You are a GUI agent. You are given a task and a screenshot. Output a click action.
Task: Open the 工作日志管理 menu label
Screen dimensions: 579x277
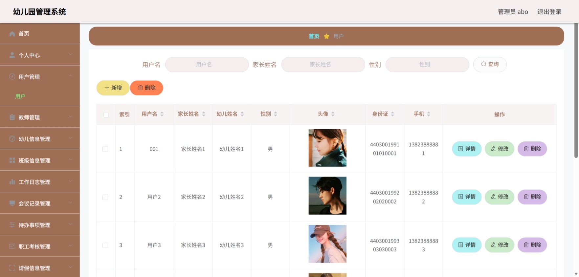(x=34, y=182)
